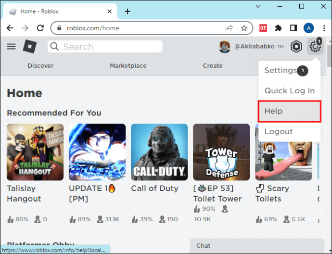Click the [EP 53] Toilet Tower title
The height and width of the screenshot is (254, 332).
point(217,193)
